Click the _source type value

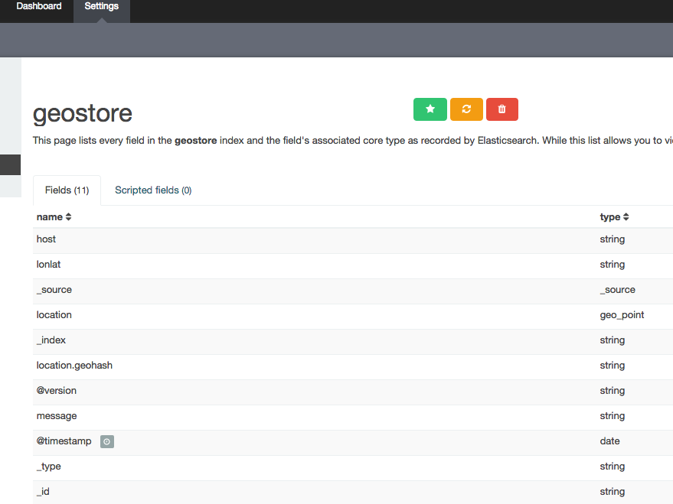(x=618, y=290)
